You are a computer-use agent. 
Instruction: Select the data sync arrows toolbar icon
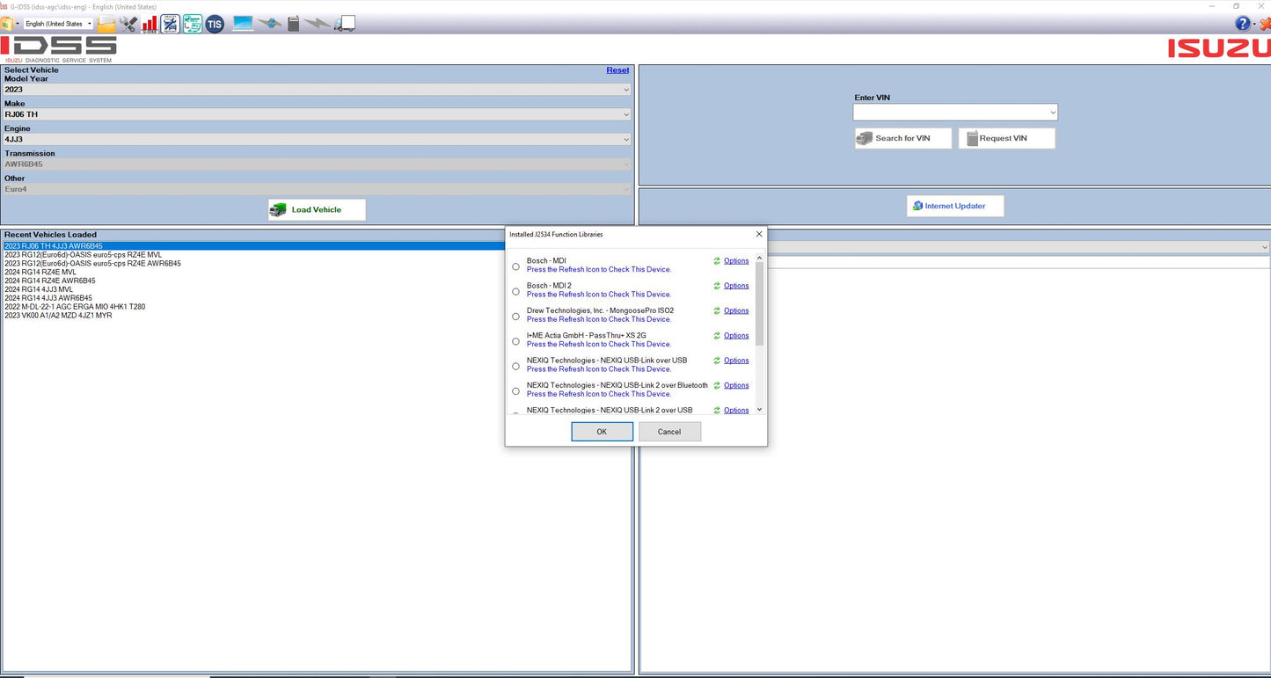pos(269,23)
